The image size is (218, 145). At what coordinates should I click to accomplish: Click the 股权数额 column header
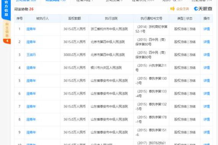(x=75, y=18)
